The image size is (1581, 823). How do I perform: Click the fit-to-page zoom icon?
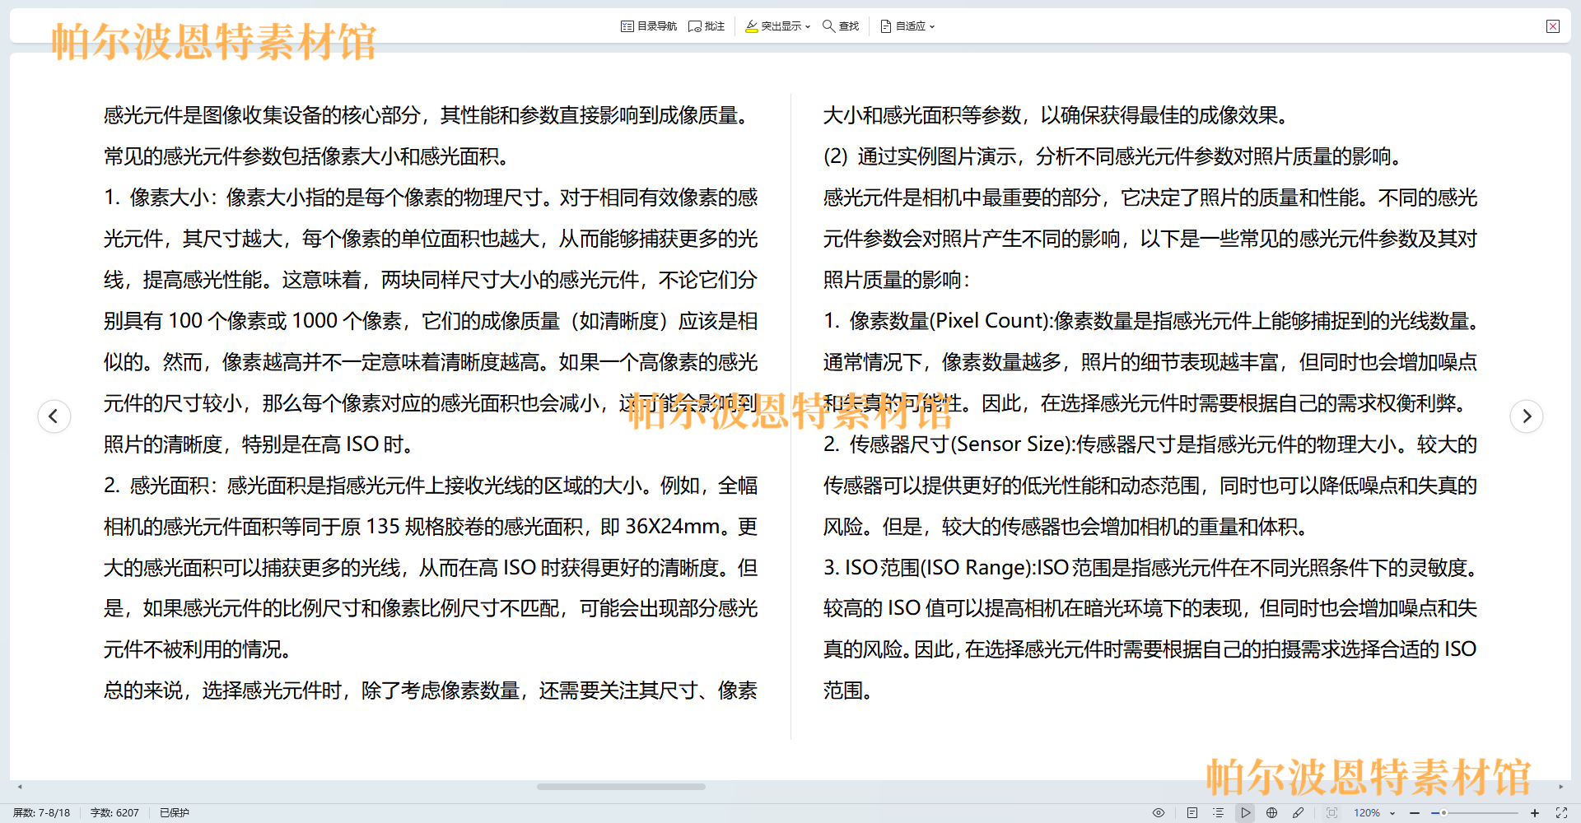(x=1331, y=812)
